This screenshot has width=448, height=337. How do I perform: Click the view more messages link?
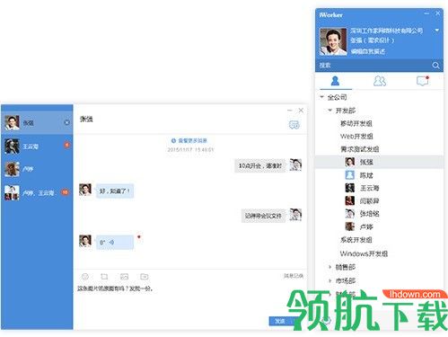coord(189,140)
